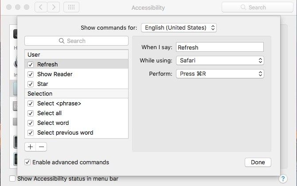Click the back navigation arrow
This screenshot has width=297, height=186.
pos(41,8)
